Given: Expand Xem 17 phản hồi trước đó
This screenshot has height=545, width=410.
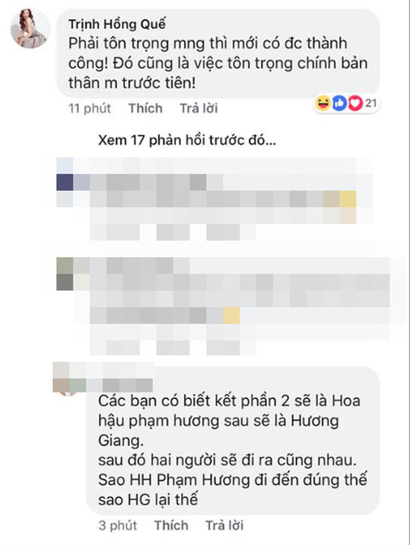Looking at the screenshot, I should (187, 140).
